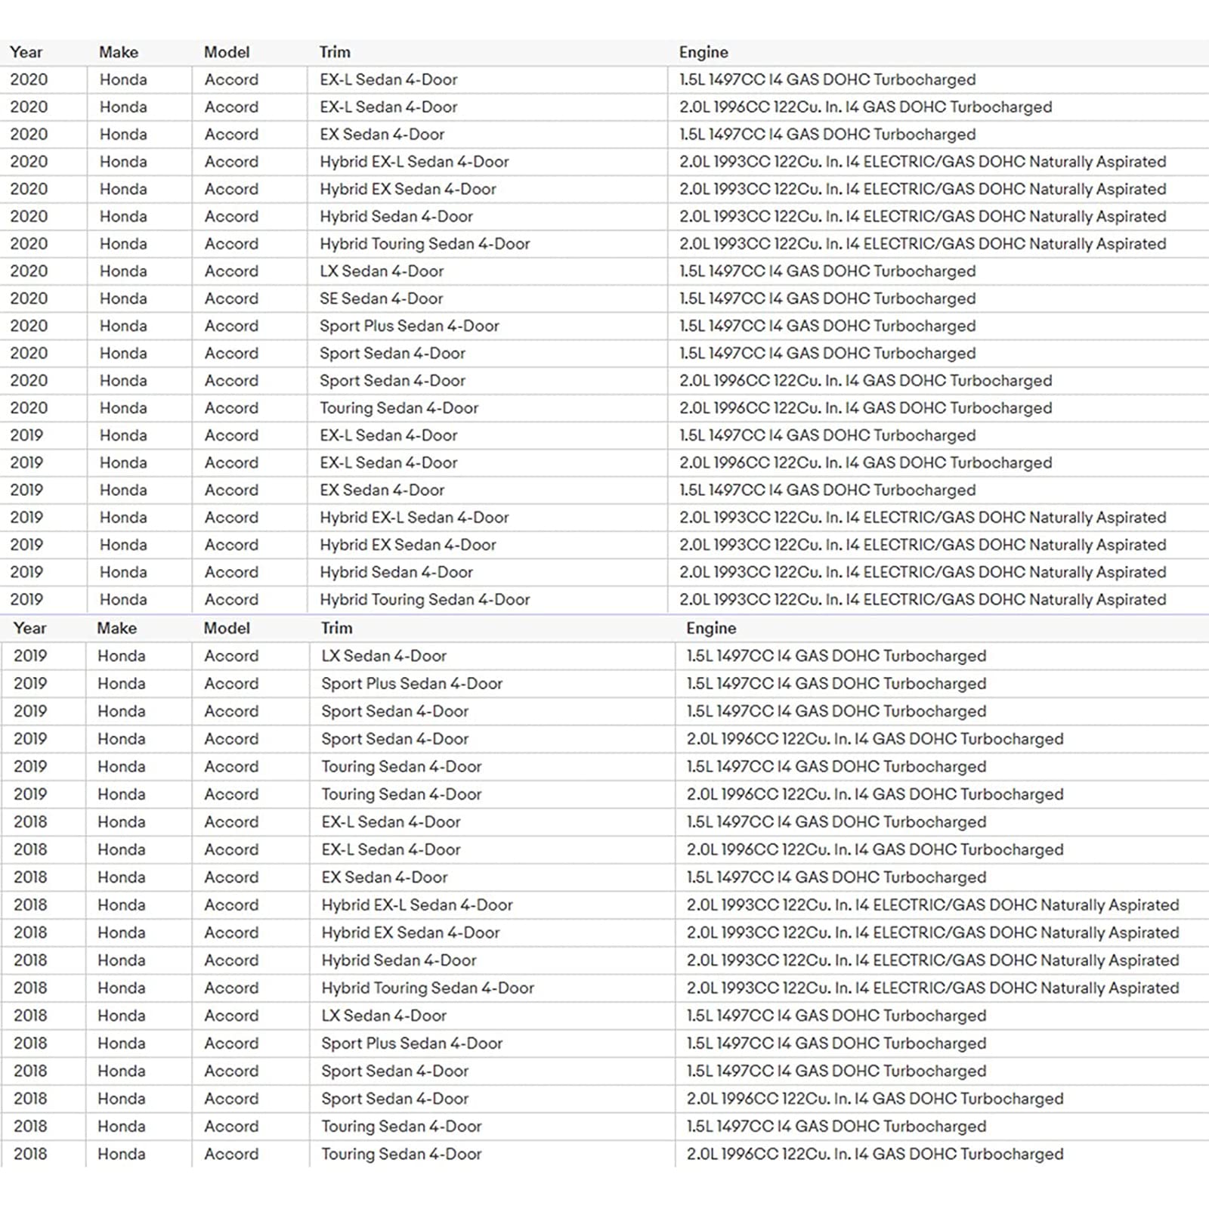The width and height of the screenshot is (1209, 1209).
Task: Select the 1.5L engine cell for 2020 Sport Sedan
Action: coord(938,354)
